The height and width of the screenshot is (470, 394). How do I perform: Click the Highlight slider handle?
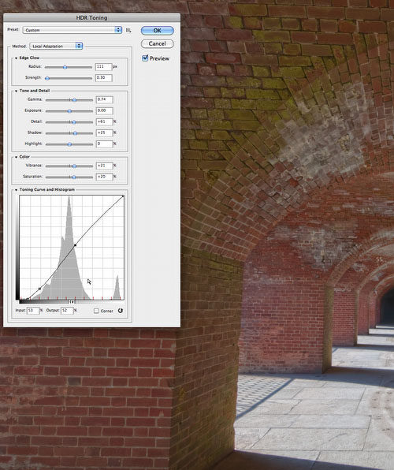(69, 144)
